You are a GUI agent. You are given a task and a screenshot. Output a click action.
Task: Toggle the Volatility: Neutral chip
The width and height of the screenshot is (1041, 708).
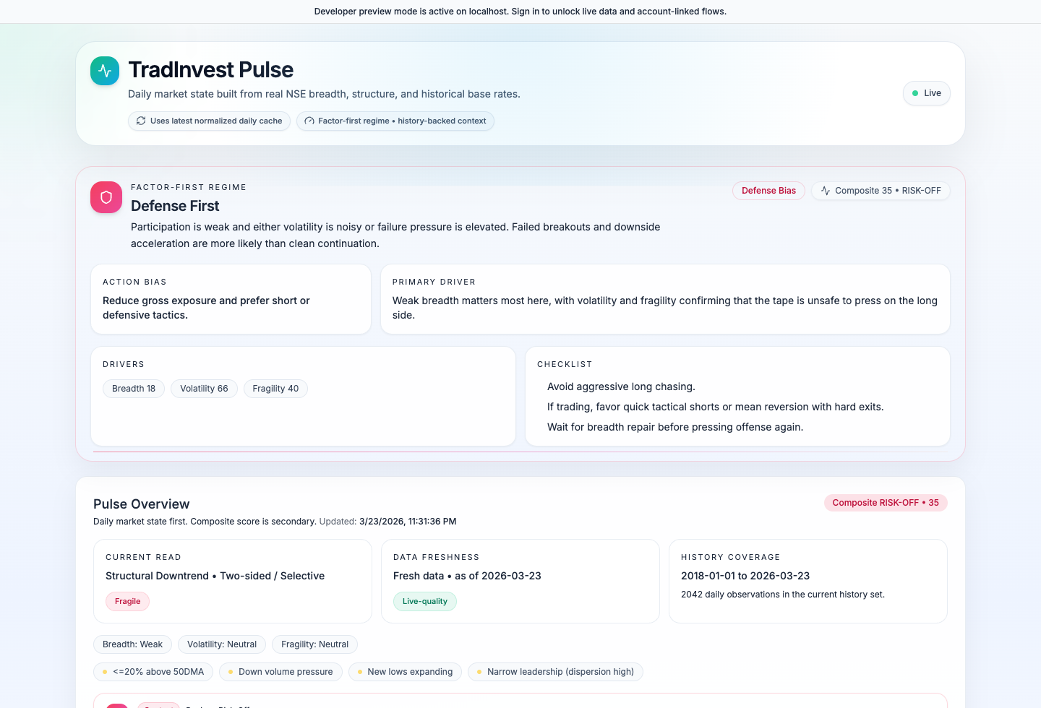[221, 644]
